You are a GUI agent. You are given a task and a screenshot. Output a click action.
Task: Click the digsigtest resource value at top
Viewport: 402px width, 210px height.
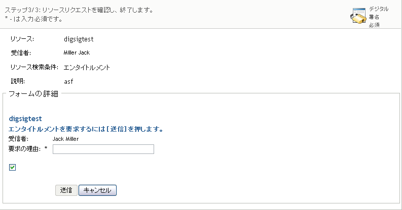(x=79, y=39)
